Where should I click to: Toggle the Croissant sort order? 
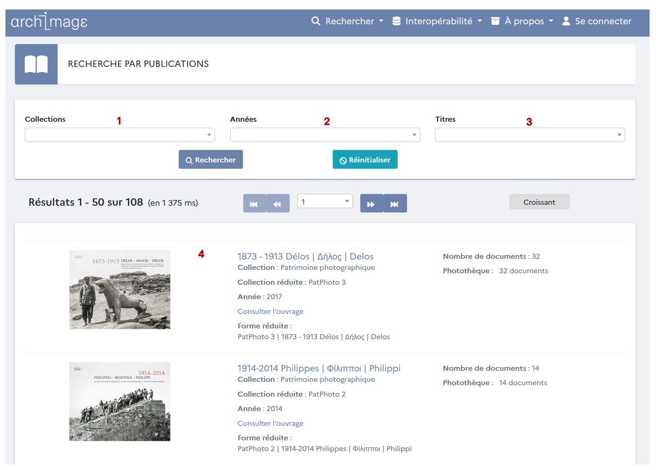[539, 202]
